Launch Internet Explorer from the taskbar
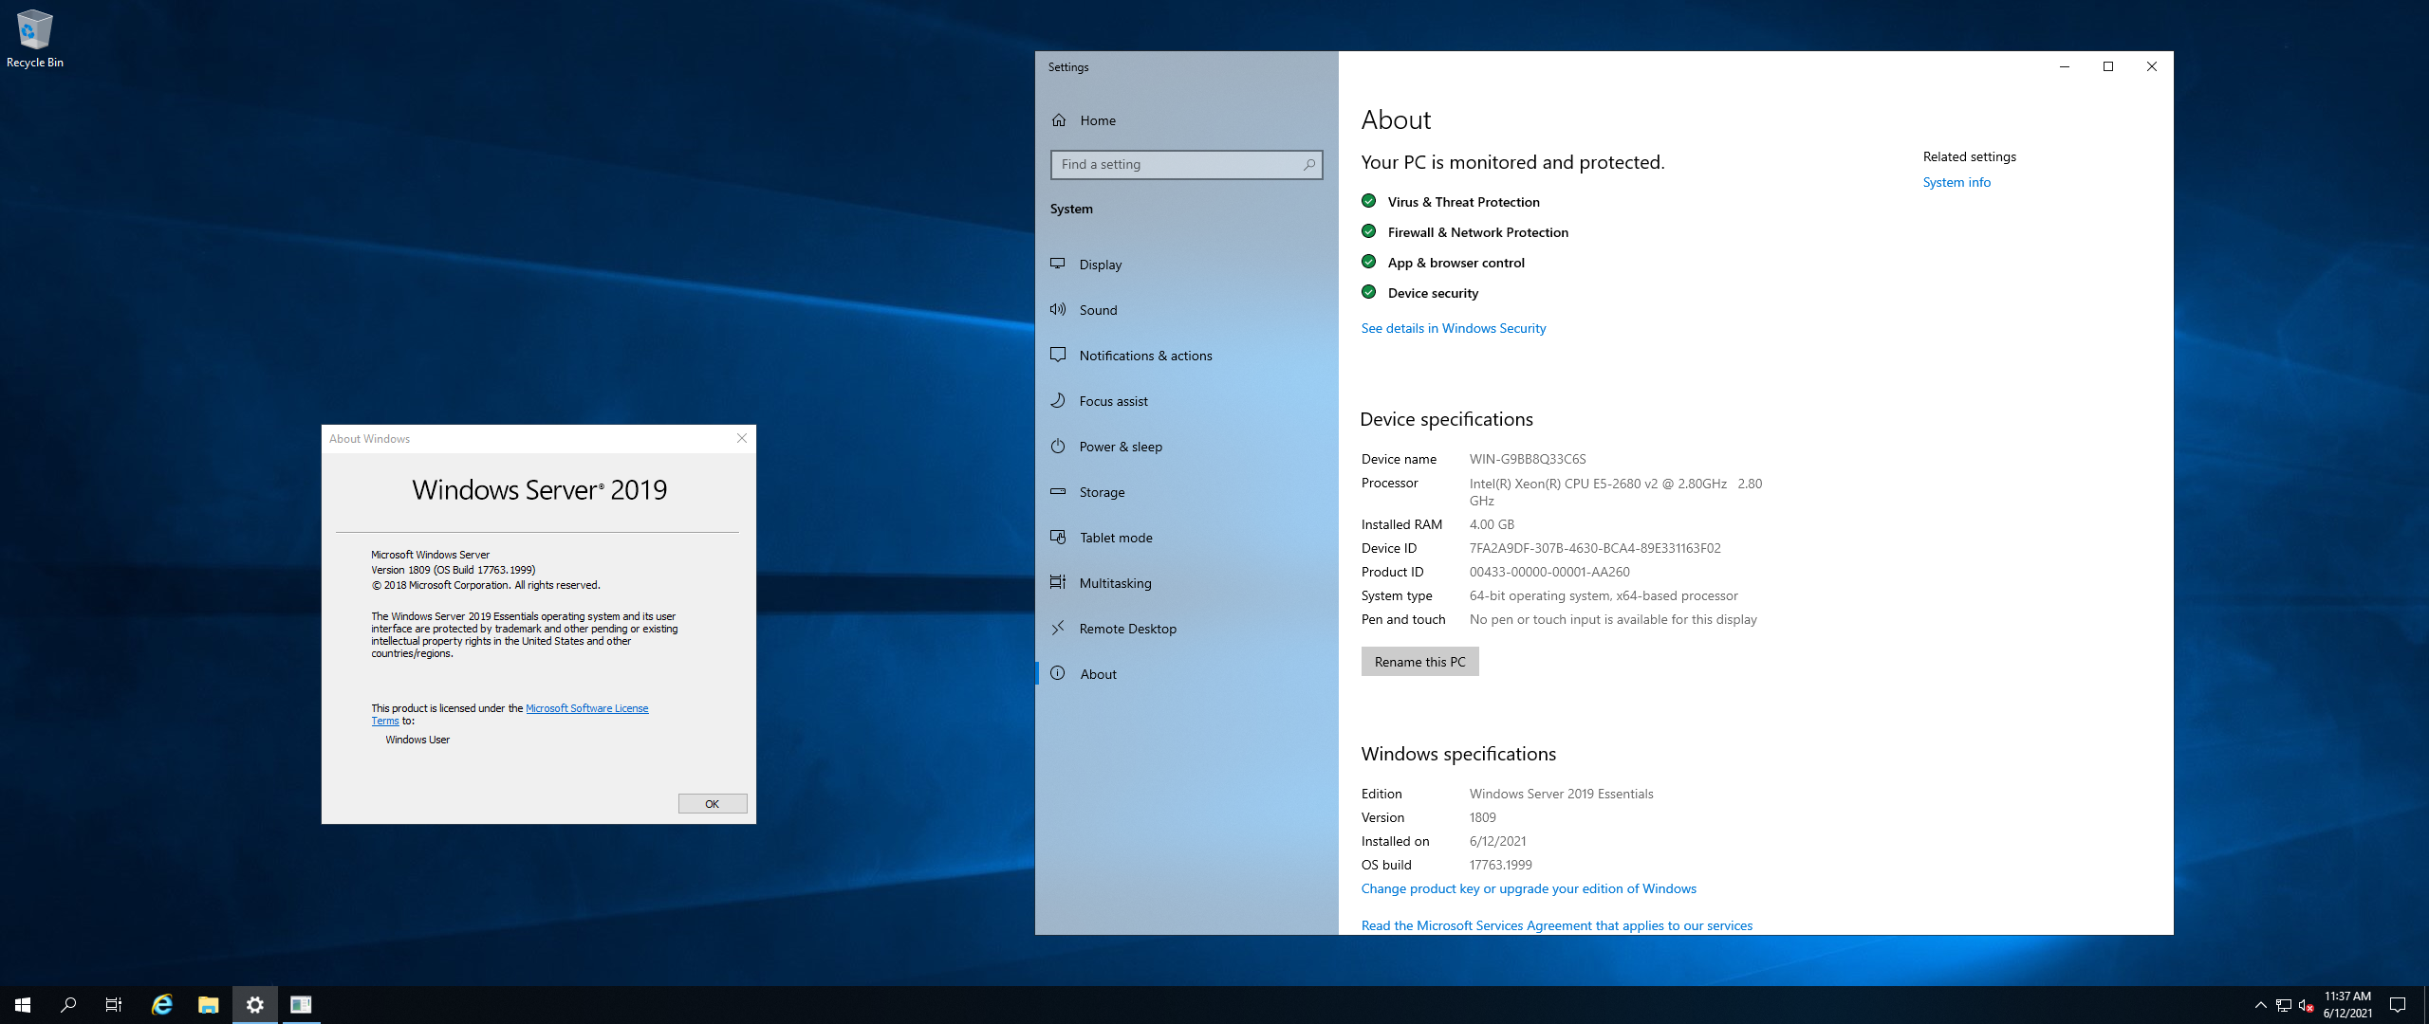Screen dimensions: 2429x1024 (162, 1005)
